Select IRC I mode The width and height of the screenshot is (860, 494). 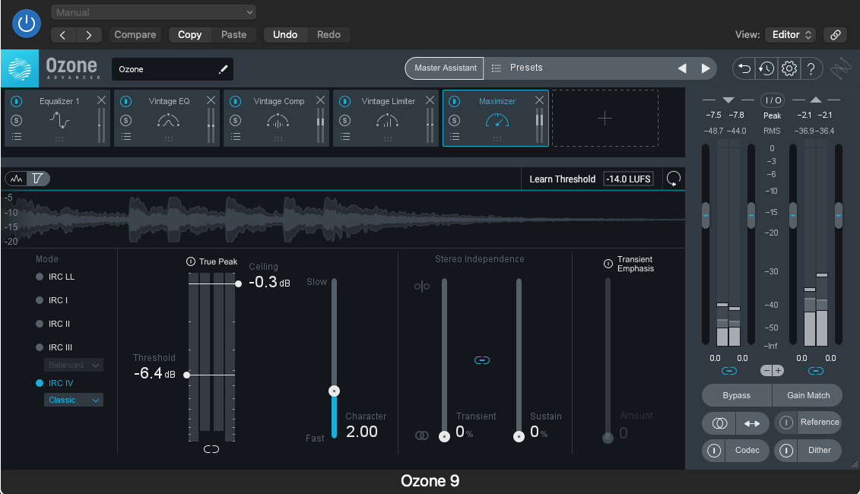pos(52,300)
